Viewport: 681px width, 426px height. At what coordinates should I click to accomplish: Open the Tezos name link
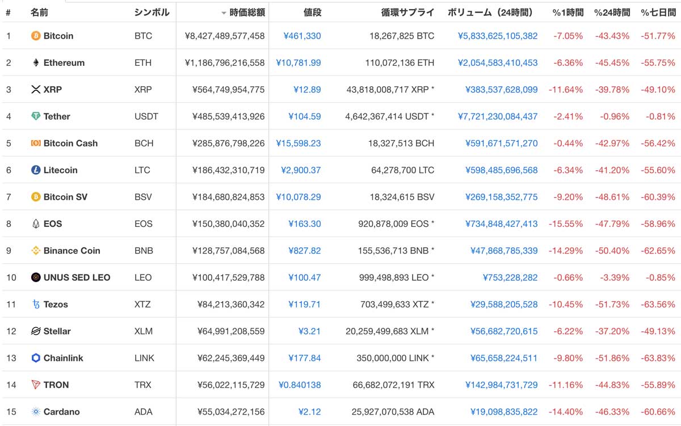click(56, 305)
